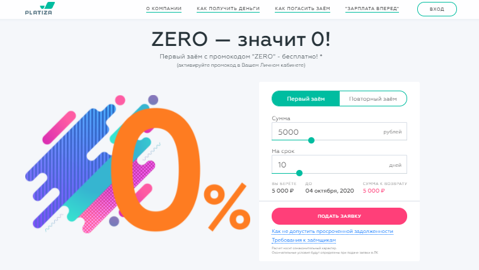Click the large orange zero graphic
Screen dimensions: 479x270
[x=156, y=169]
